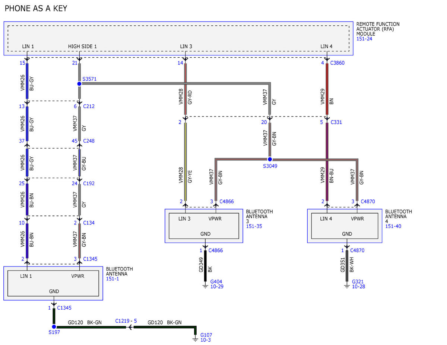Open the 10-29 ground location link
Screen dimensions: 447x345
point(217,287)
